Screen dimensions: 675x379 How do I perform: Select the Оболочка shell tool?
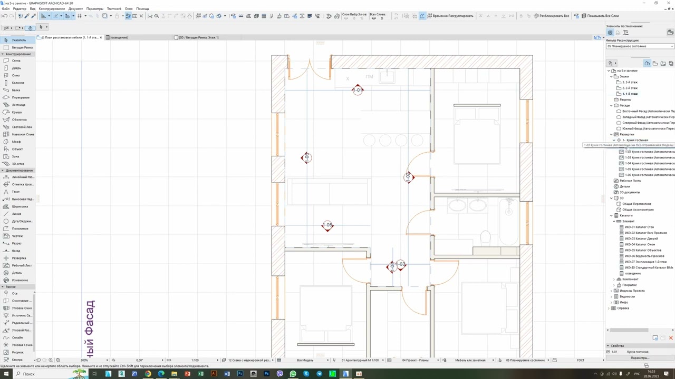click(x=18, y=119)
